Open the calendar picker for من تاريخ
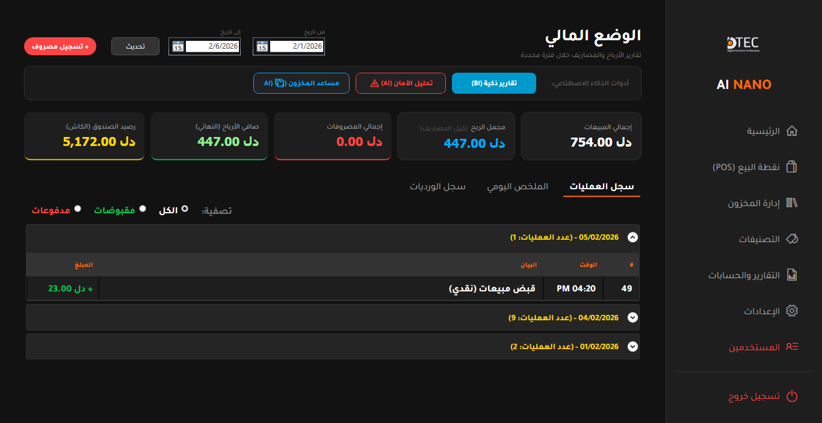Viewport: 822px width, 423px height. click(x=261, y=46)
